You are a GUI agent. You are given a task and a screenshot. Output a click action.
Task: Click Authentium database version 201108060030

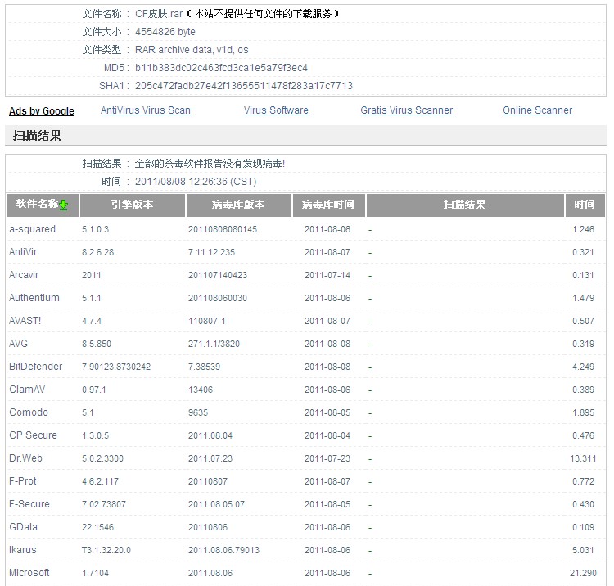[x=217, y=298]
